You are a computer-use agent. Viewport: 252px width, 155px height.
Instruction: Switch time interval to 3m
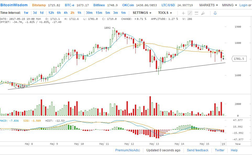(x=115, y=13)
